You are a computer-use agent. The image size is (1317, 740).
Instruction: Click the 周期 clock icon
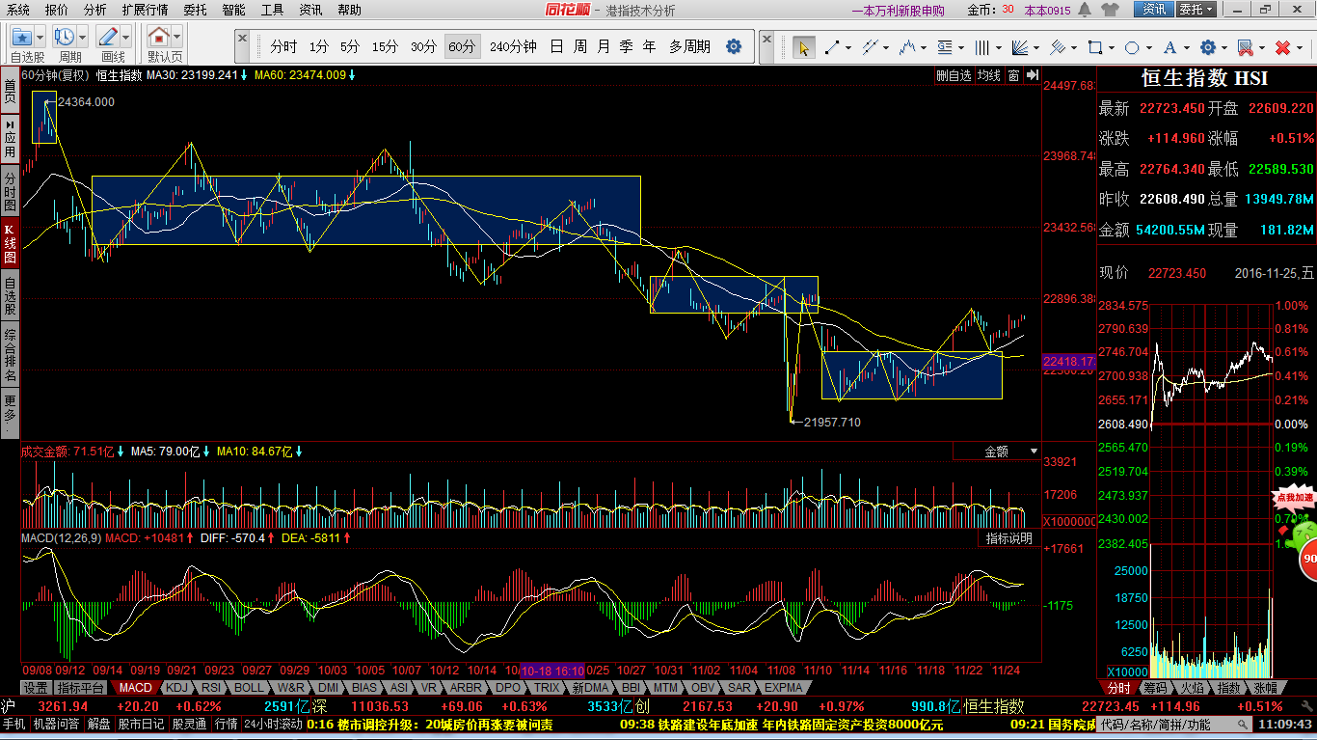pyautogui.click(x=65, y=38)
